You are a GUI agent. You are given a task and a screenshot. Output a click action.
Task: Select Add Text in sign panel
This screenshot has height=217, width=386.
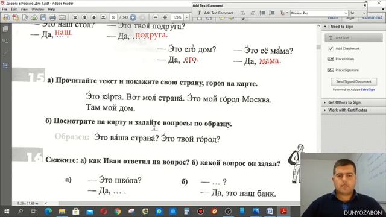[353, 38]
